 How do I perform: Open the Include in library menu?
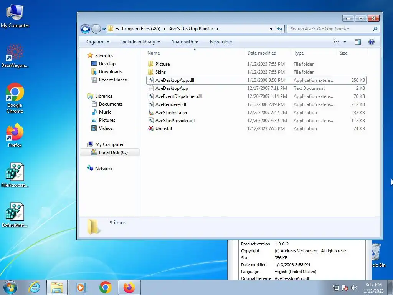click(x=140, y=42)
